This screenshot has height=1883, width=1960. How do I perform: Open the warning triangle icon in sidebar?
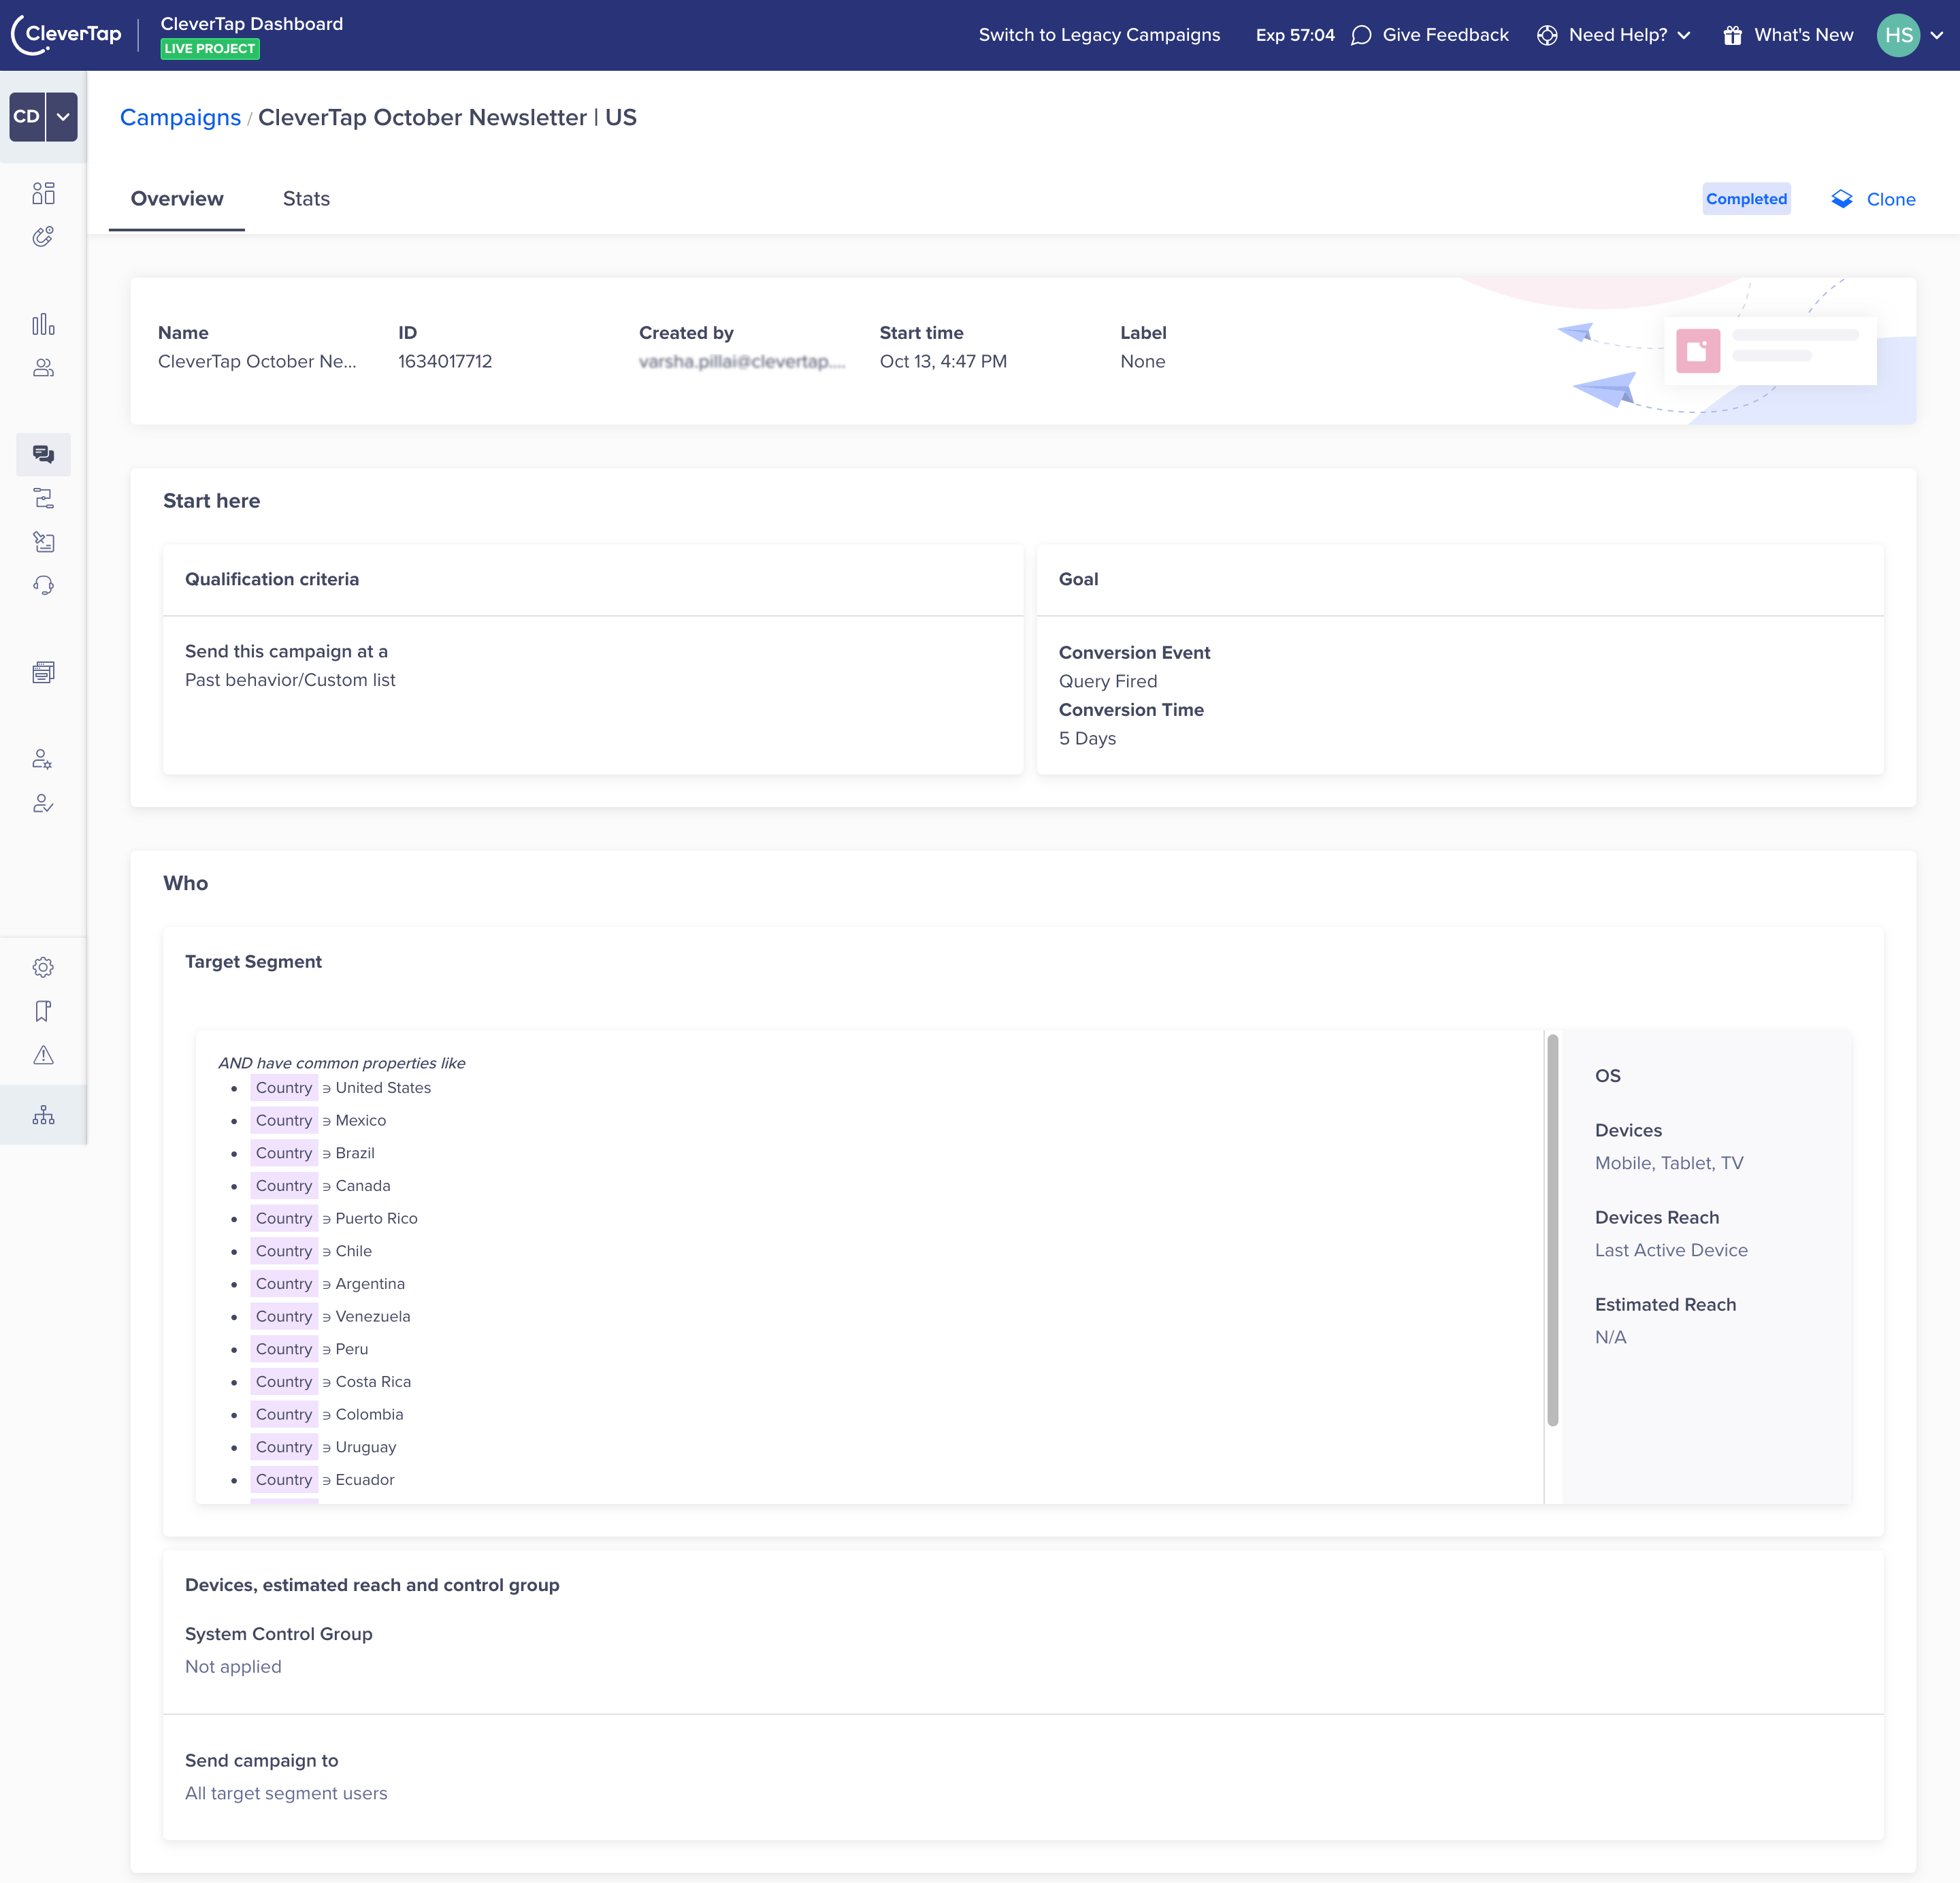[43, 1055]
